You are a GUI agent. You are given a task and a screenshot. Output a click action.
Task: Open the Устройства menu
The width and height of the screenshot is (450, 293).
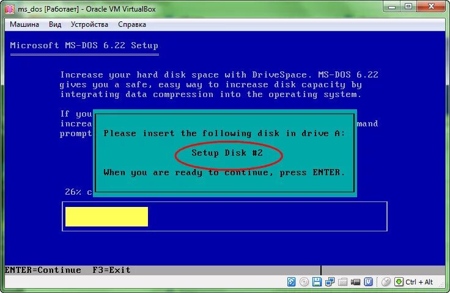(x=89, y=24)
